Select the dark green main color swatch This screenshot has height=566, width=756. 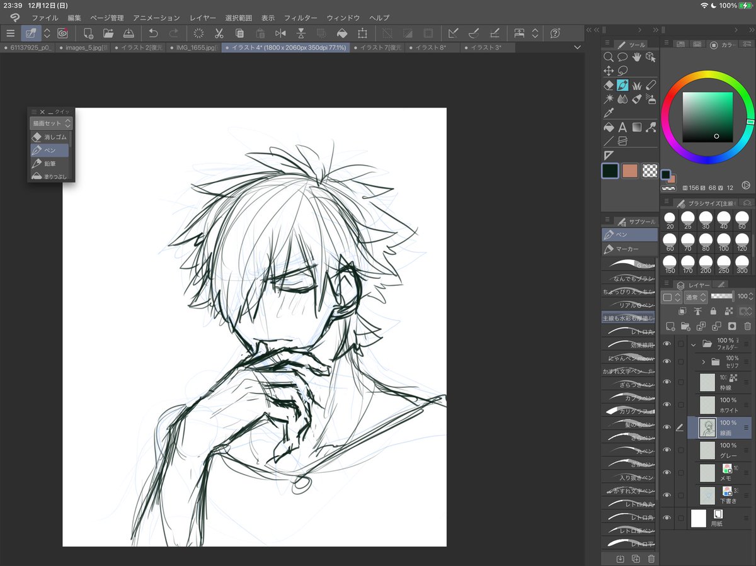[x=610, y=171]
